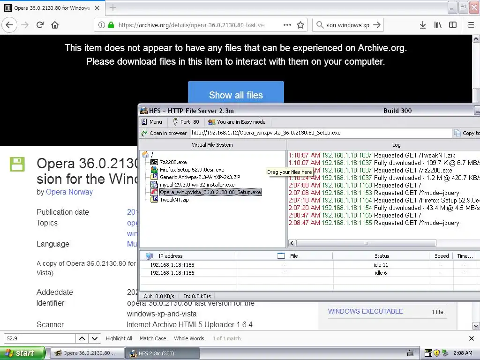Close the Opera 36.0.2130.80 tab
Viewport: 480px width, 360px height.
coord(97,8)
